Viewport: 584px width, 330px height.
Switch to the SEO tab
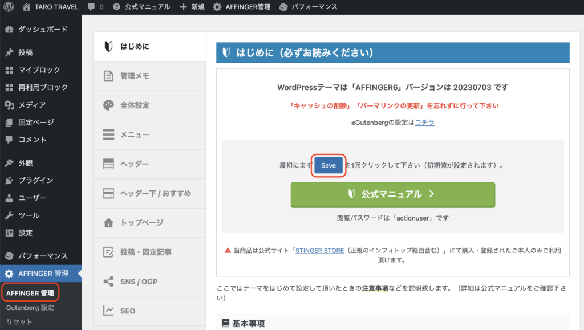[x=150, y=311]
